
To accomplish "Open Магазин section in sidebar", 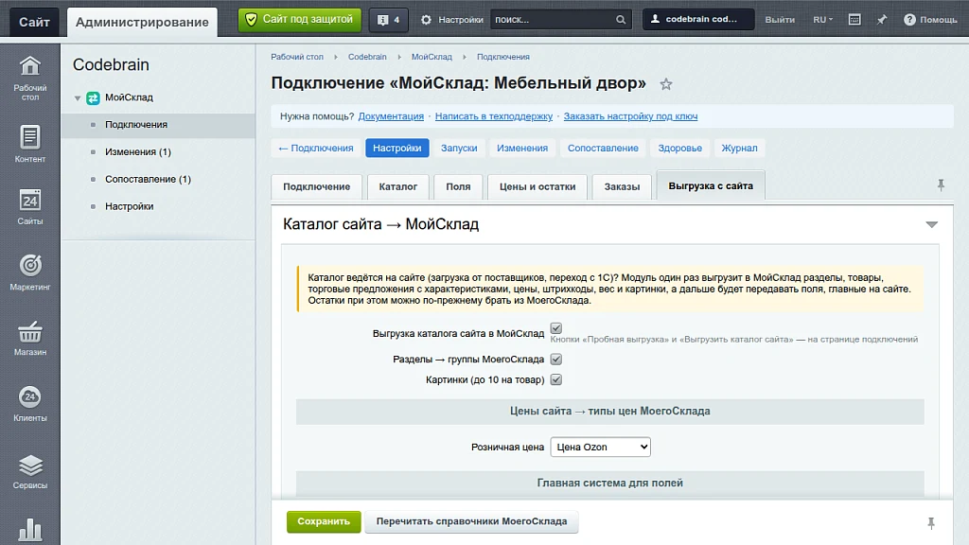I will [29, 338].
